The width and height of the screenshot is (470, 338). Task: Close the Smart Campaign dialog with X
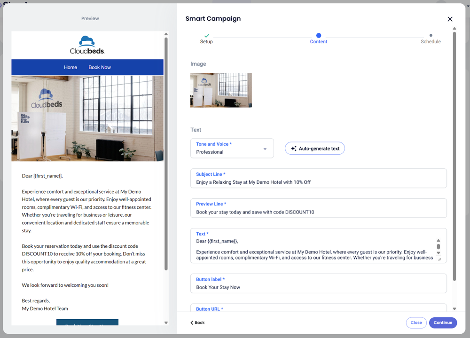pyautogui.click(x=450, y=19)
